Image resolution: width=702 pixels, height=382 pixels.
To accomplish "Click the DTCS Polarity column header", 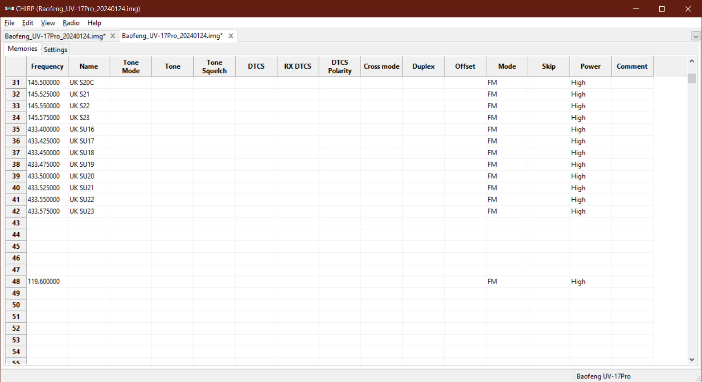I will 340,66.
